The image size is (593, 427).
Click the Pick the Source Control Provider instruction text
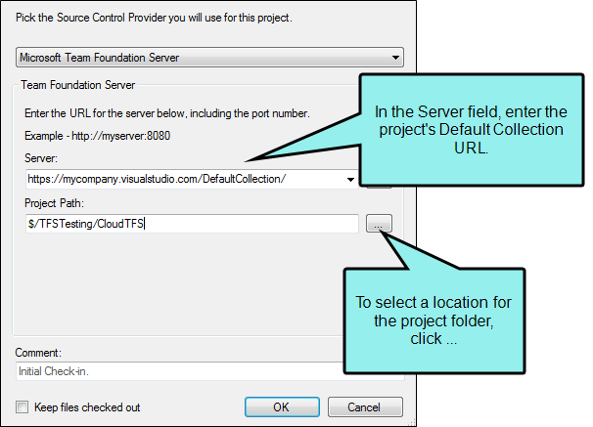154,18
